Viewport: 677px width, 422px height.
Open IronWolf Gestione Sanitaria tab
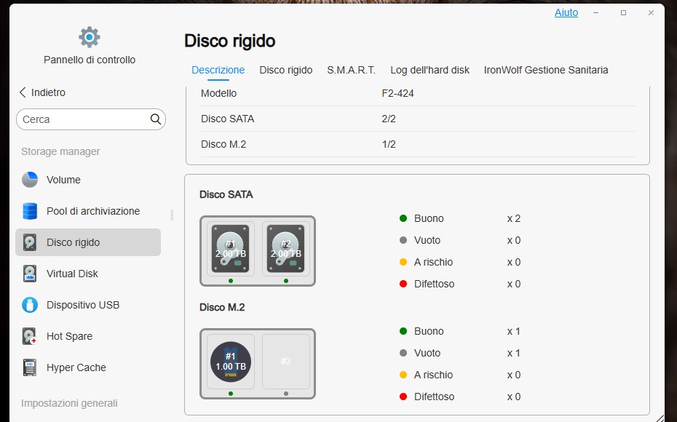click(545, 70)
